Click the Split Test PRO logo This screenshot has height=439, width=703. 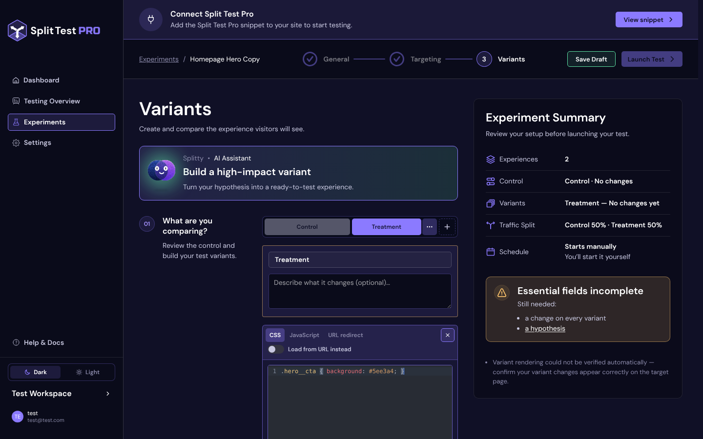tap(54, 31)
